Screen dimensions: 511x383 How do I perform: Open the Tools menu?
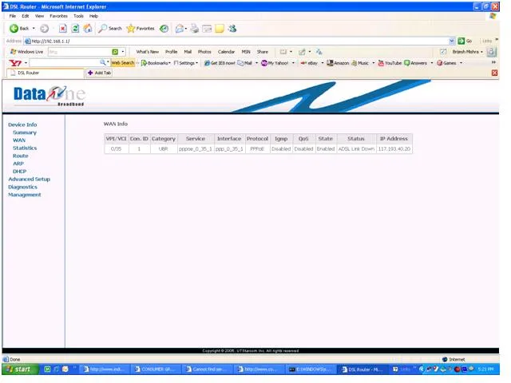pos(78,16)
